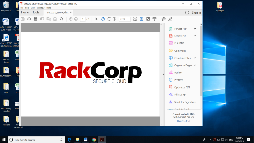Viewport: 254px width, 143px height.
Task: Open Organize Pages tool
Action: [x=183, y=65]
